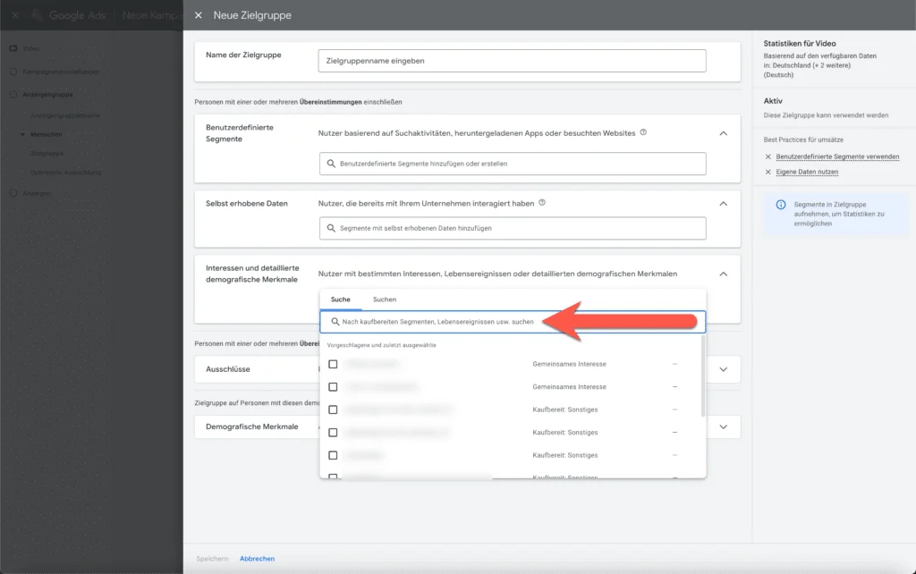
Task: Switch to the Suchen tab
Action: click(x=385, y=300)
